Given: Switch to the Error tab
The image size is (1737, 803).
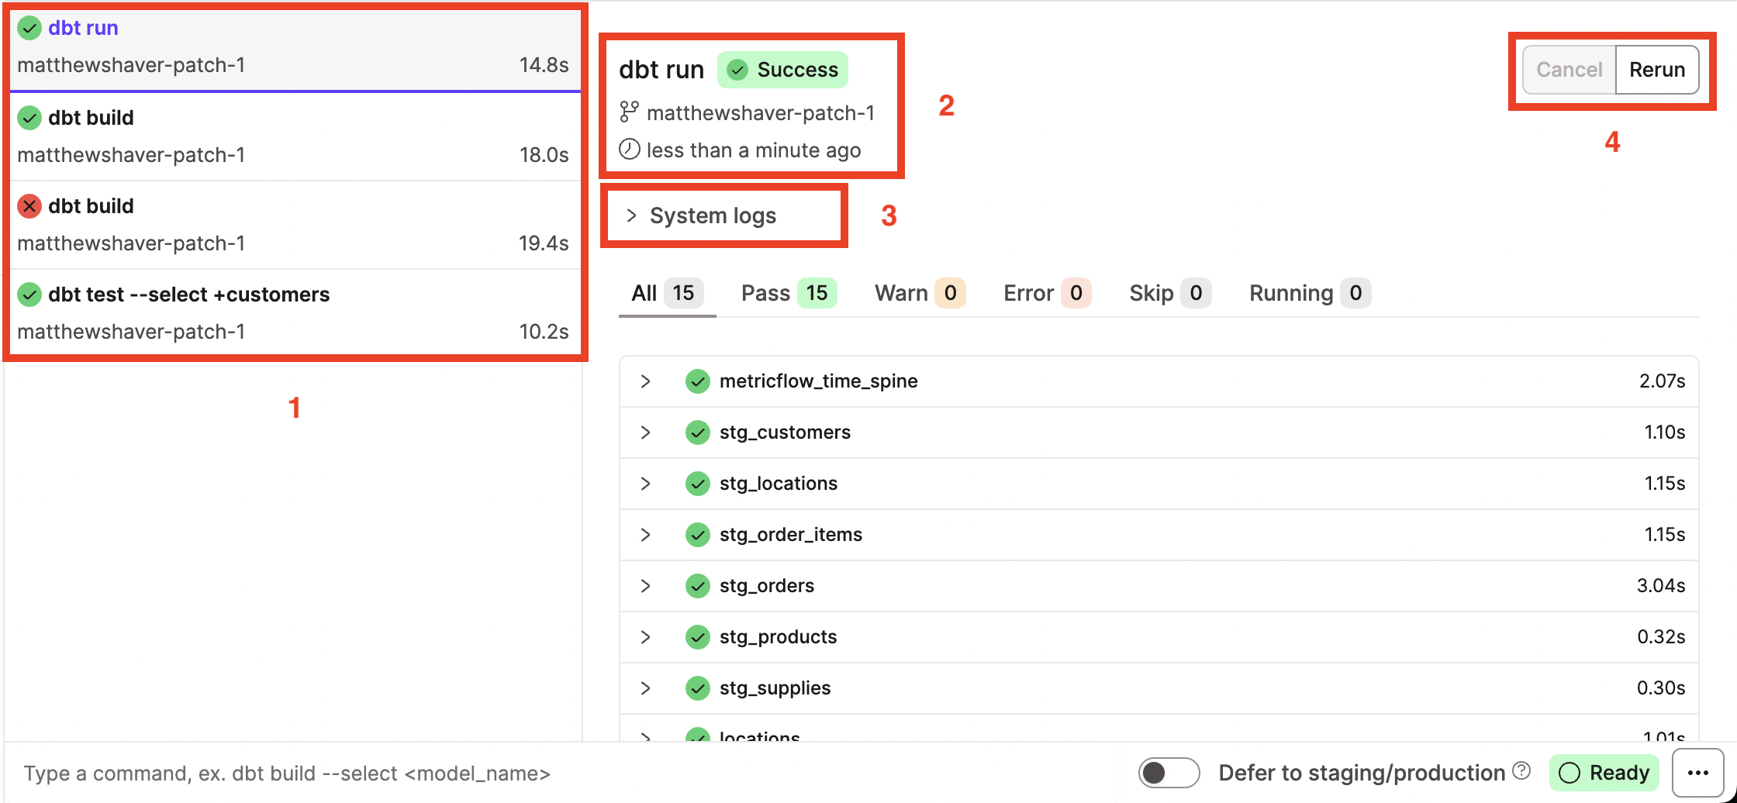Looking at the screenshot, I should 1045,292.
